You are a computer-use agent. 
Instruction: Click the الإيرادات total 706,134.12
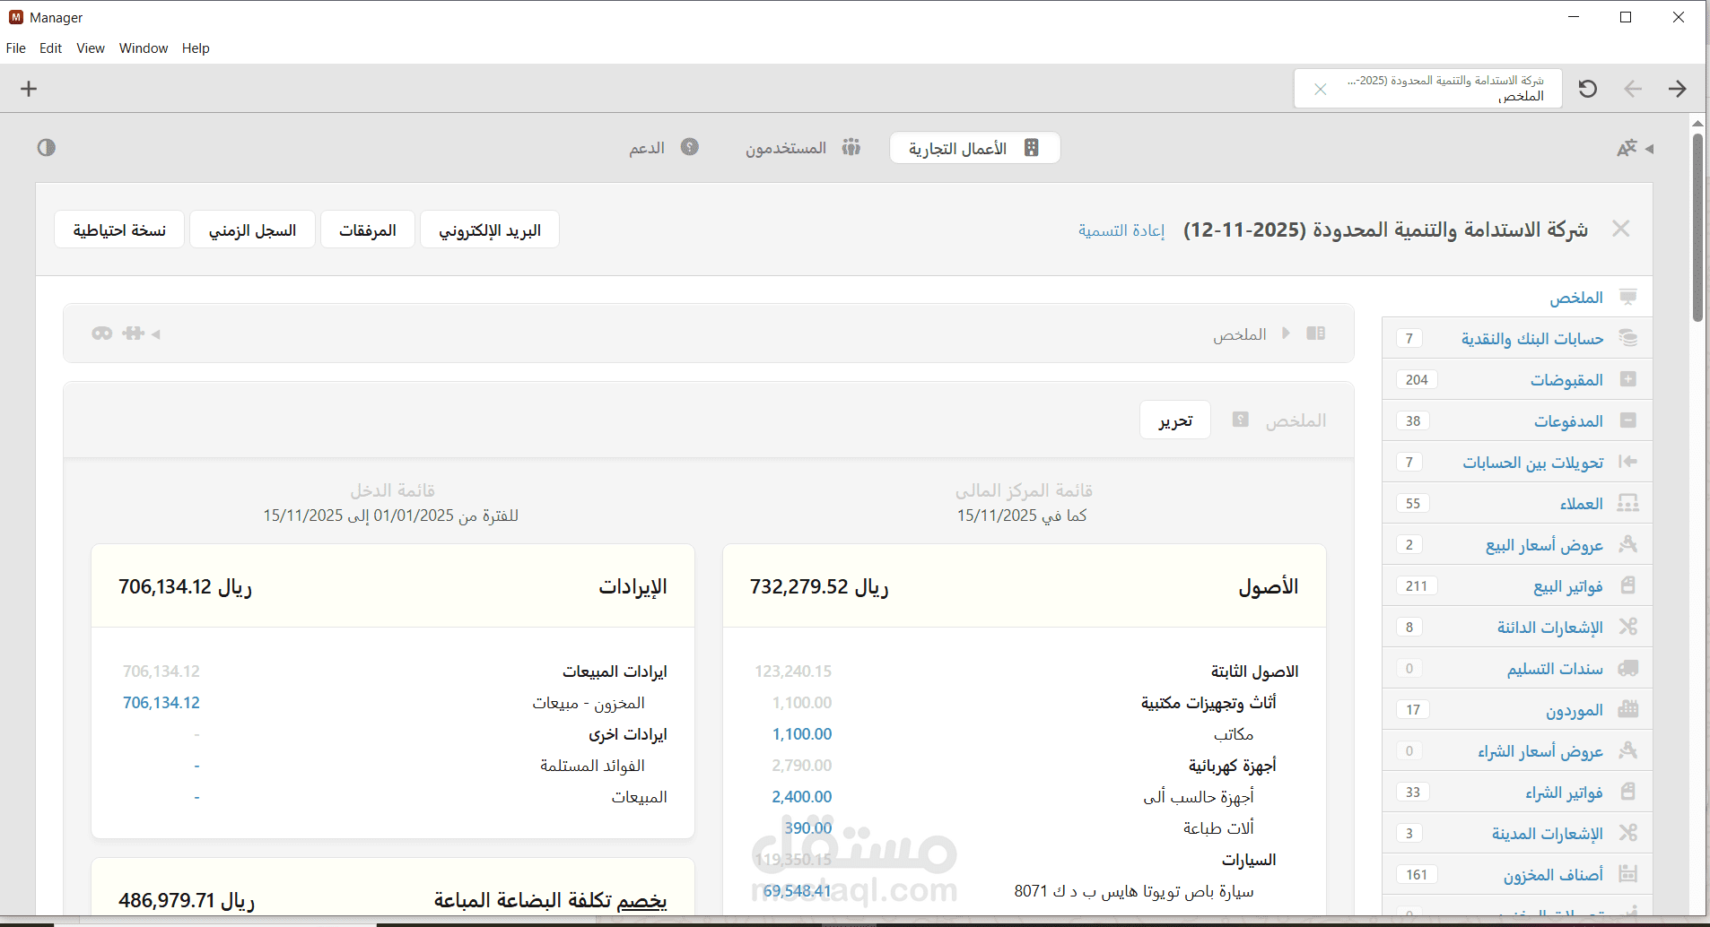(186, 586)
